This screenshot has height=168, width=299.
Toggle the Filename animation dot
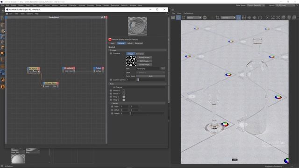point(111,54)
